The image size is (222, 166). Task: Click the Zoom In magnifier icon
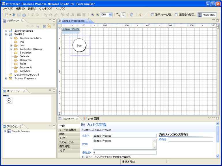click(x=93, y=15)
